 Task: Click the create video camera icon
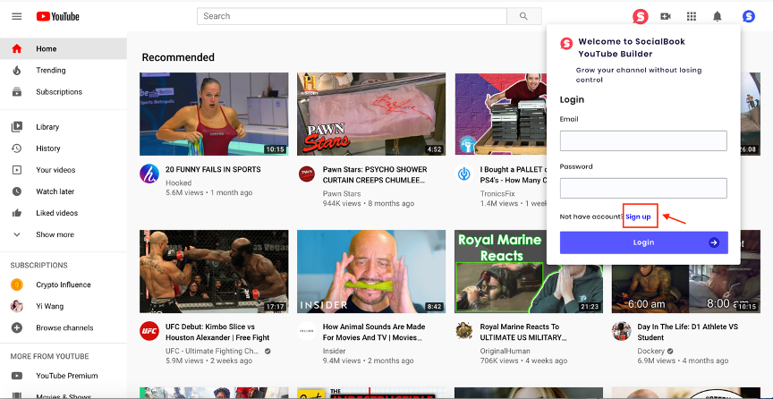click(x=666, y=16)
